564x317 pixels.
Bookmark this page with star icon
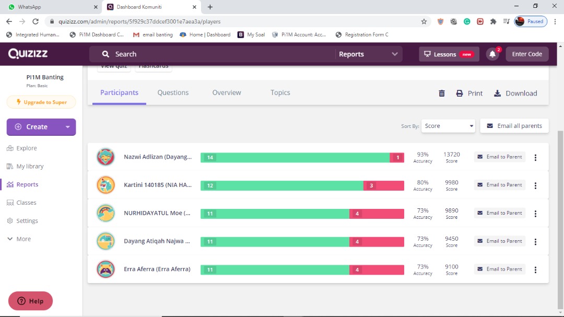point(424,21)
